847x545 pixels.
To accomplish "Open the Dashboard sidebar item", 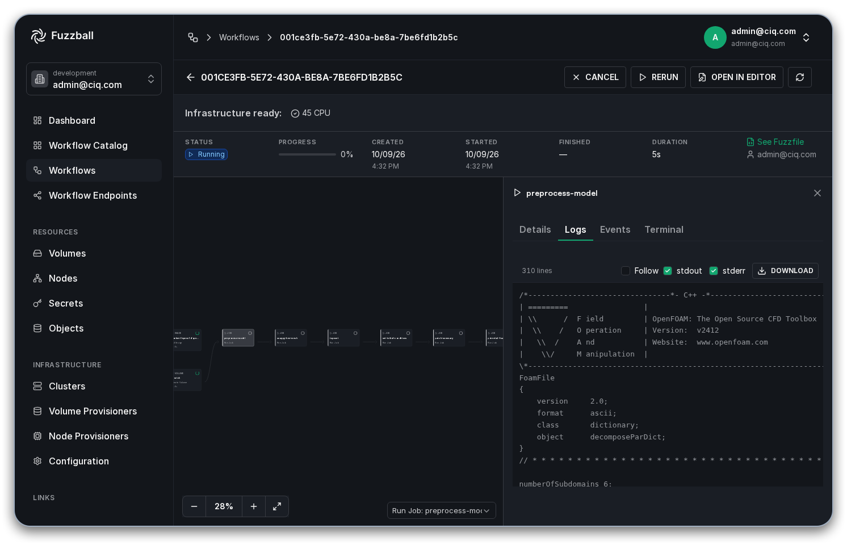I will tap(94, 120).
